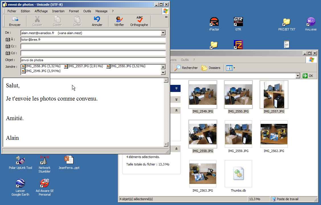Expand the Explorer address bar dropdown
The width and height of the screenshot is (321, 205).
[x=298, y=76]
